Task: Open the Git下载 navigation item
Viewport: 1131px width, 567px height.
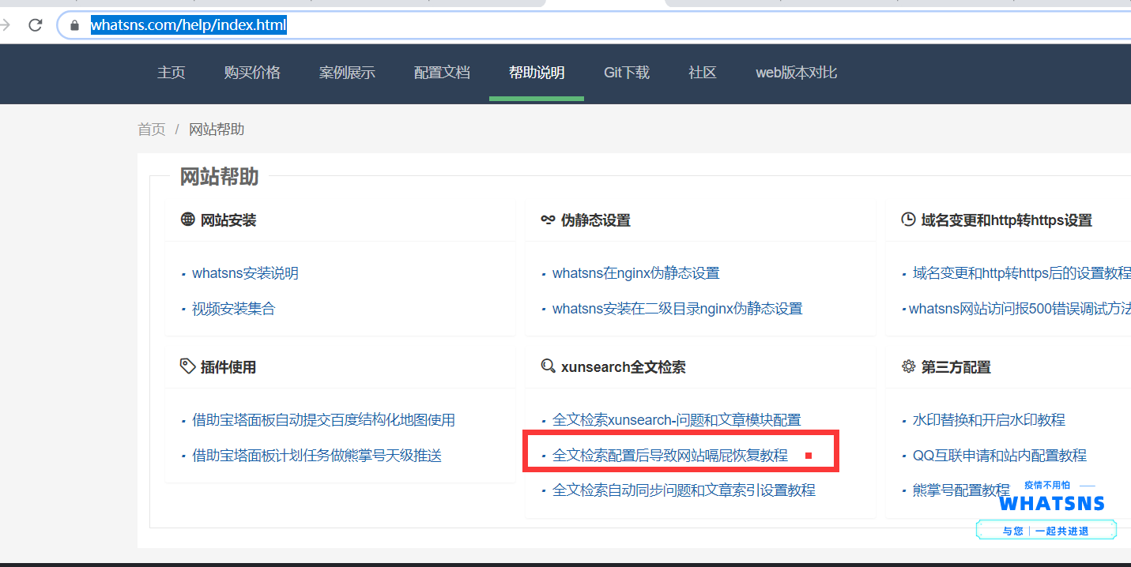Action: coord(626,73)
